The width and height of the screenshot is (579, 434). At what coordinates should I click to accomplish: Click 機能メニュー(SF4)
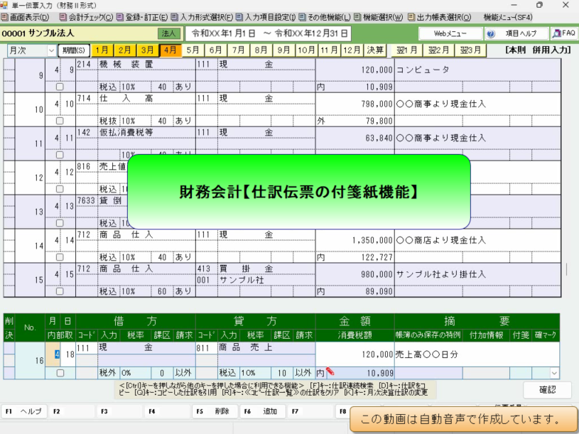(508, 17)
